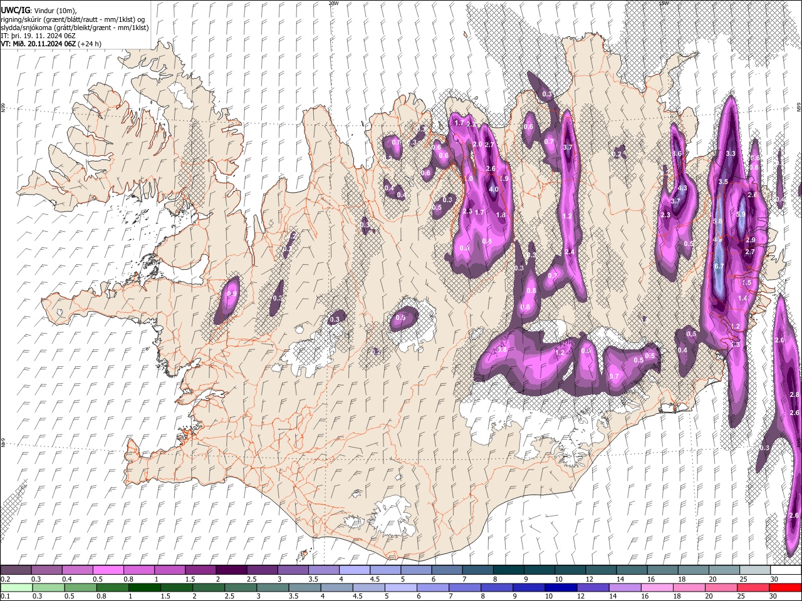Click the 5.8 value in the eastern band
802x601 pixels.
pos(718,221)
